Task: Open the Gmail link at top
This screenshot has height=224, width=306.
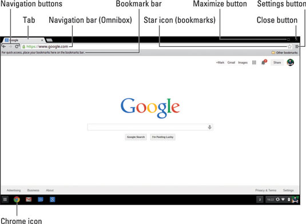Action: [231, 62]
